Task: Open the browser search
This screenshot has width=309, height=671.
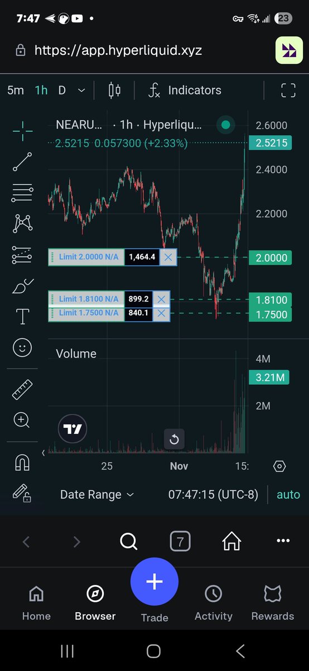Action: 128,541
